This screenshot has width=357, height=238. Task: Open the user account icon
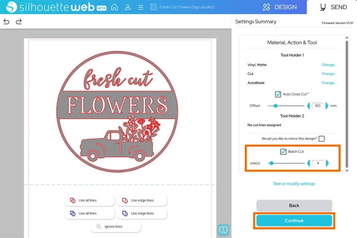(128, 7)
